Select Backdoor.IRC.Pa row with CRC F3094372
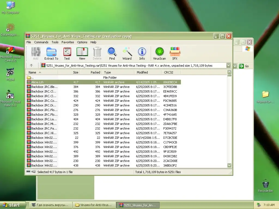Image resolution: width=279 pixels, height=209 pixels. coord(104,128)
